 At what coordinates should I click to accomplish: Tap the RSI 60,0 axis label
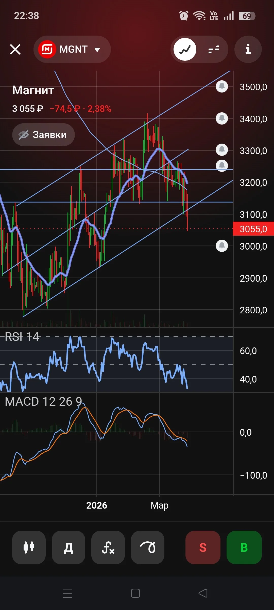(x=248, y=351)
